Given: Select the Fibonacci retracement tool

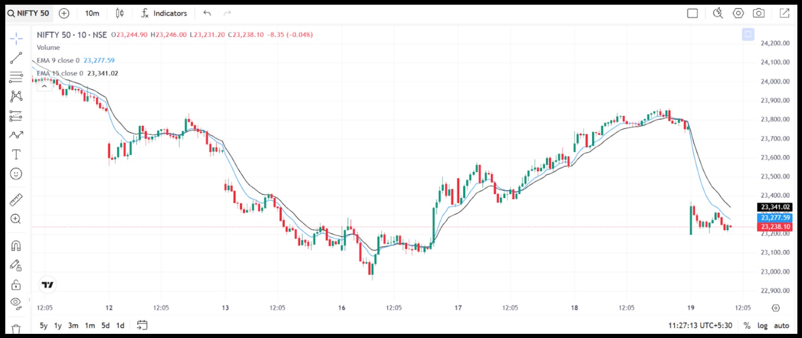Looking at the screenshot, I should [16, 77].
